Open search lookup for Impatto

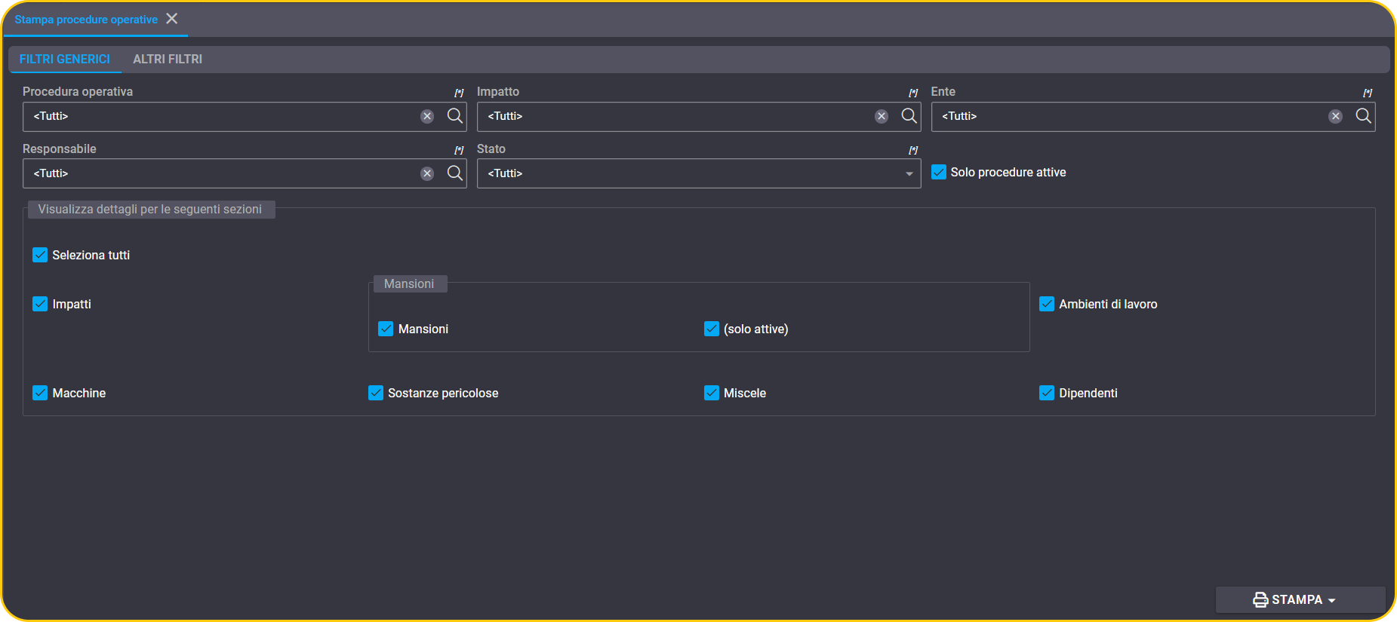tap(909, 116)
